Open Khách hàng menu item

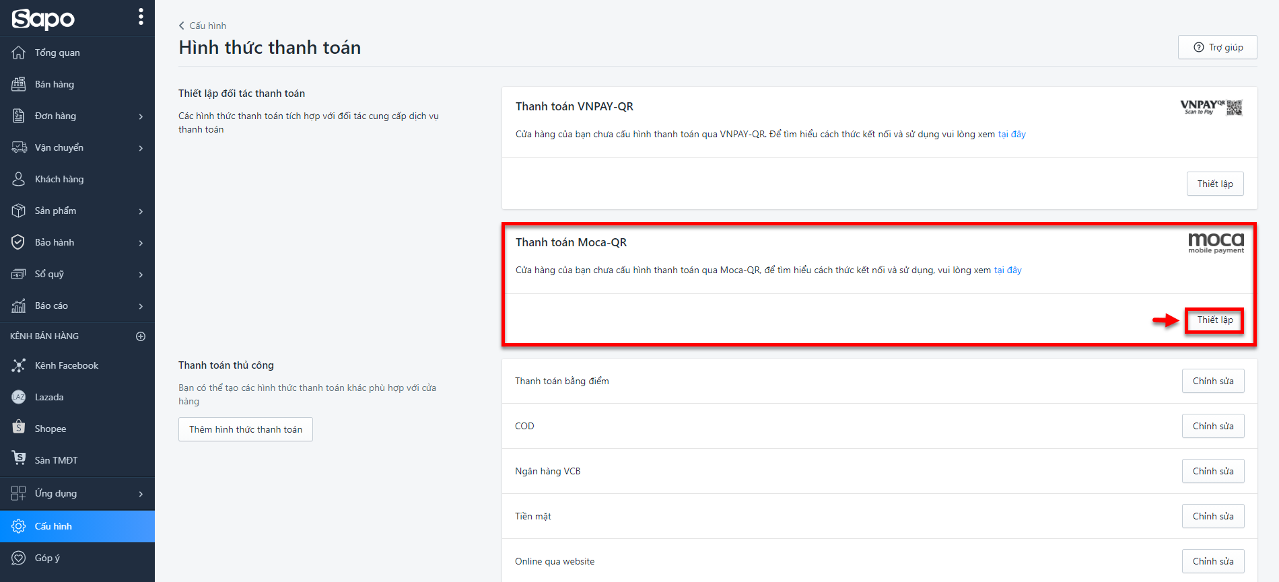[59, 179]
